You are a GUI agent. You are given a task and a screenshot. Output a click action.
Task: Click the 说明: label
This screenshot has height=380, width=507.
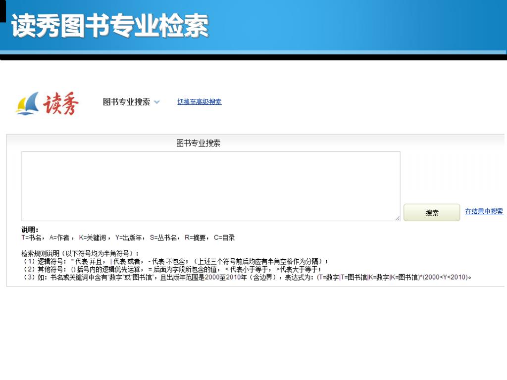click(x=30, y=230)
